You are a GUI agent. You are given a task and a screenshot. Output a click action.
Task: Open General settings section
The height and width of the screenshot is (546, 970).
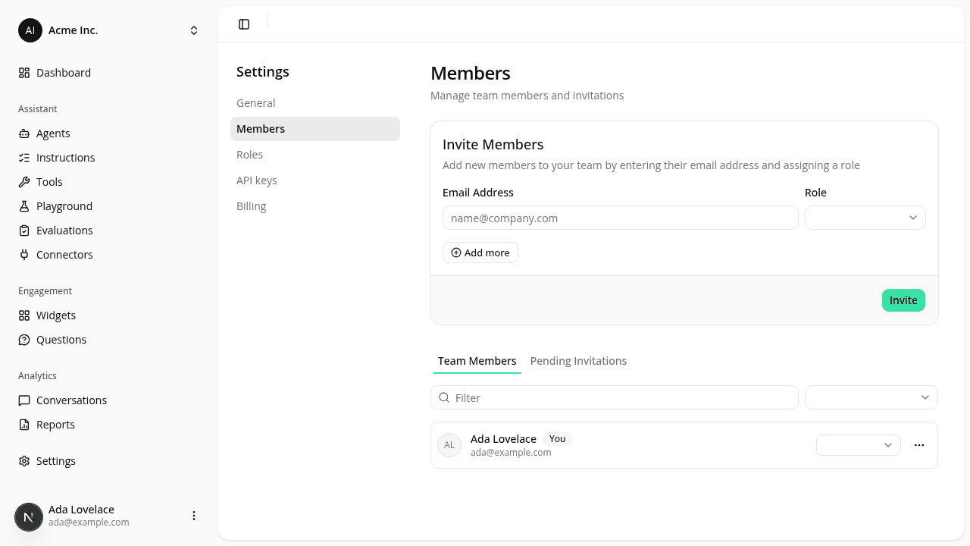315,103
